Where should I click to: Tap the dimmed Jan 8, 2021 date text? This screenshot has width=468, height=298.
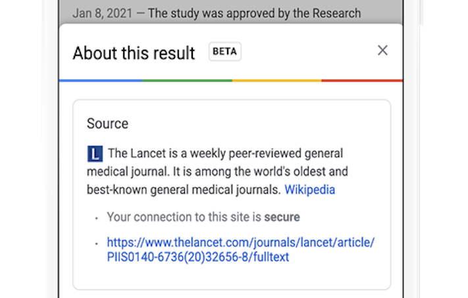pos(103,13)
